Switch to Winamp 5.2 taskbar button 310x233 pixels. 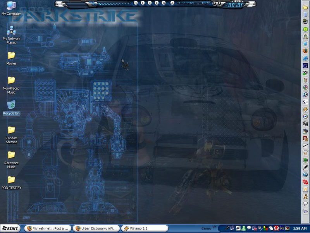click(x=145, y=228)
